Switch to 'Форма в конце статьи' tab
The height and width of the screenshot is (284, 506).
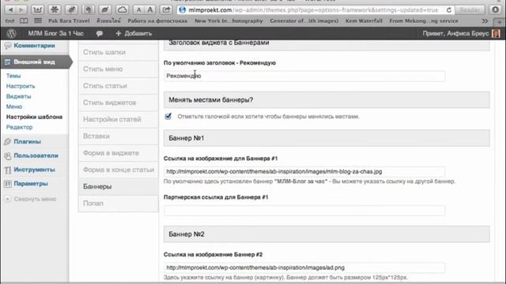(118, 170)
